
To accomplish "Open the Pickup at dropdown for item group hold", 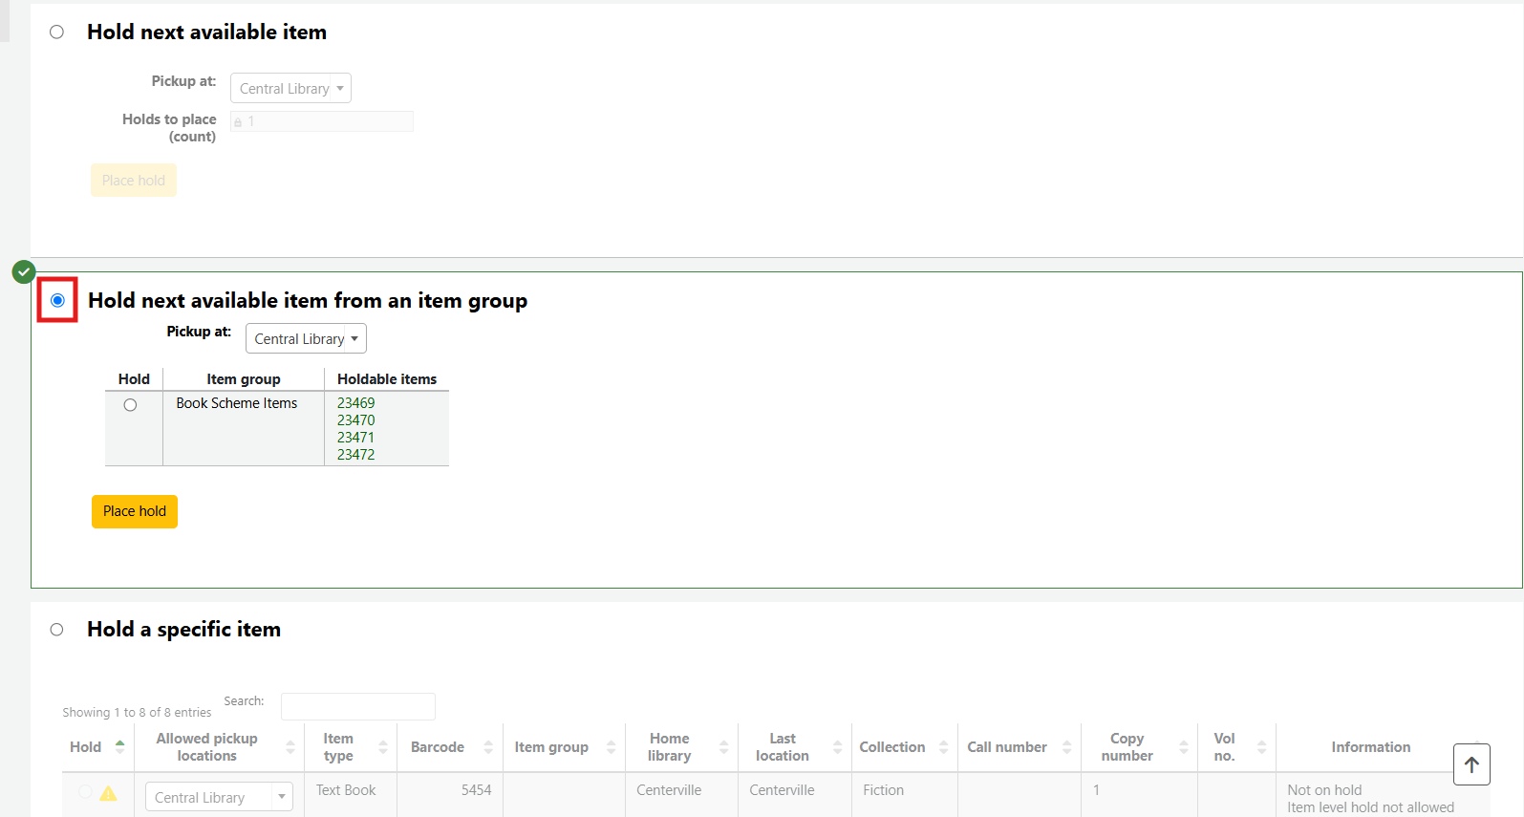I will coord(306,338).
